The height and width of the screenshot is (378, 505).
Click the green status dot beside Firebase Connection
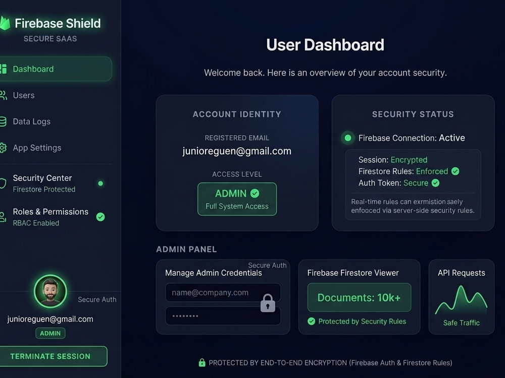348,138
